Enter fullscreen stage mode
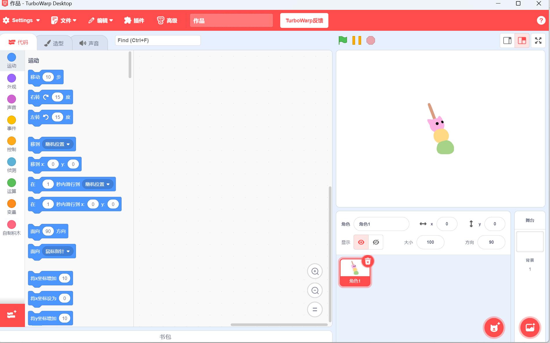Screen dimensions: 550x343 (x=538, y=41)
